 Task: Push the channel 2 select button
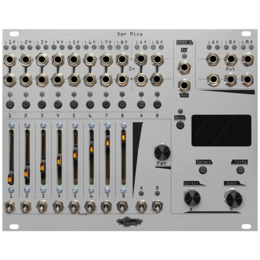(26, 105)
